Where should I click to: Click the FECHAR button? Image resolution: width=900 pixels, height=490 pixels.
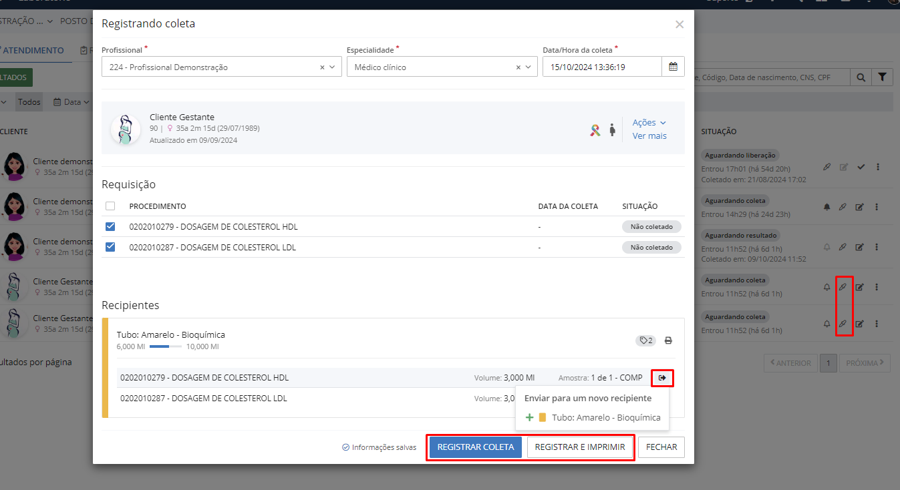[x=661, y=447]
